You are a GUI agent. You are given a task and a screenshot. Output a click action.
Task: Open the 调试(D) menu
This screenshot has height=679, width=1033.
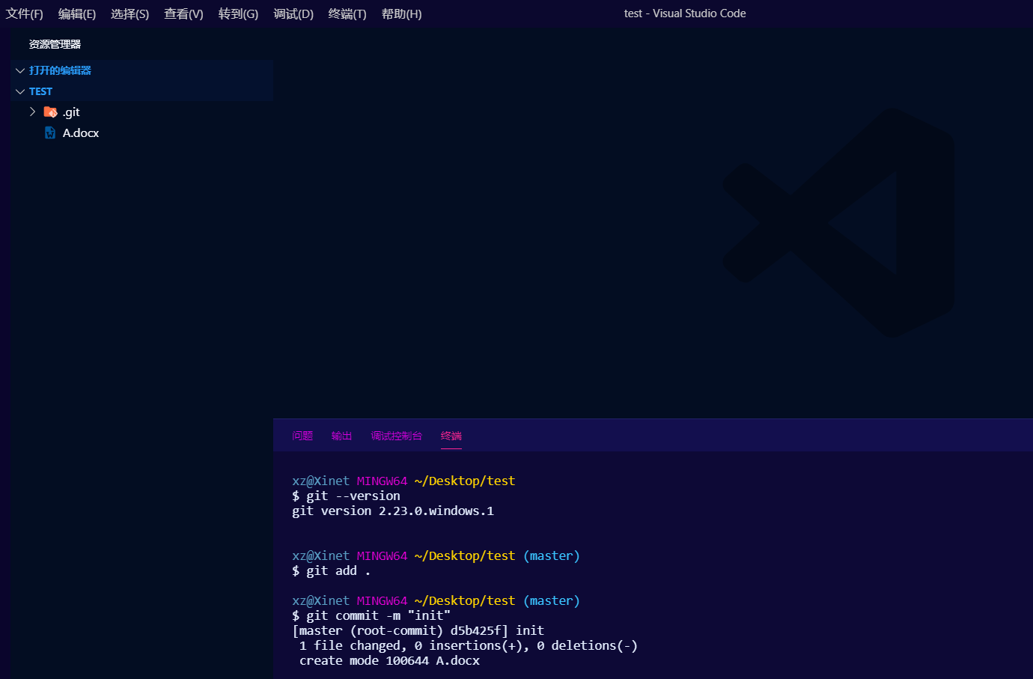[293, 13]
